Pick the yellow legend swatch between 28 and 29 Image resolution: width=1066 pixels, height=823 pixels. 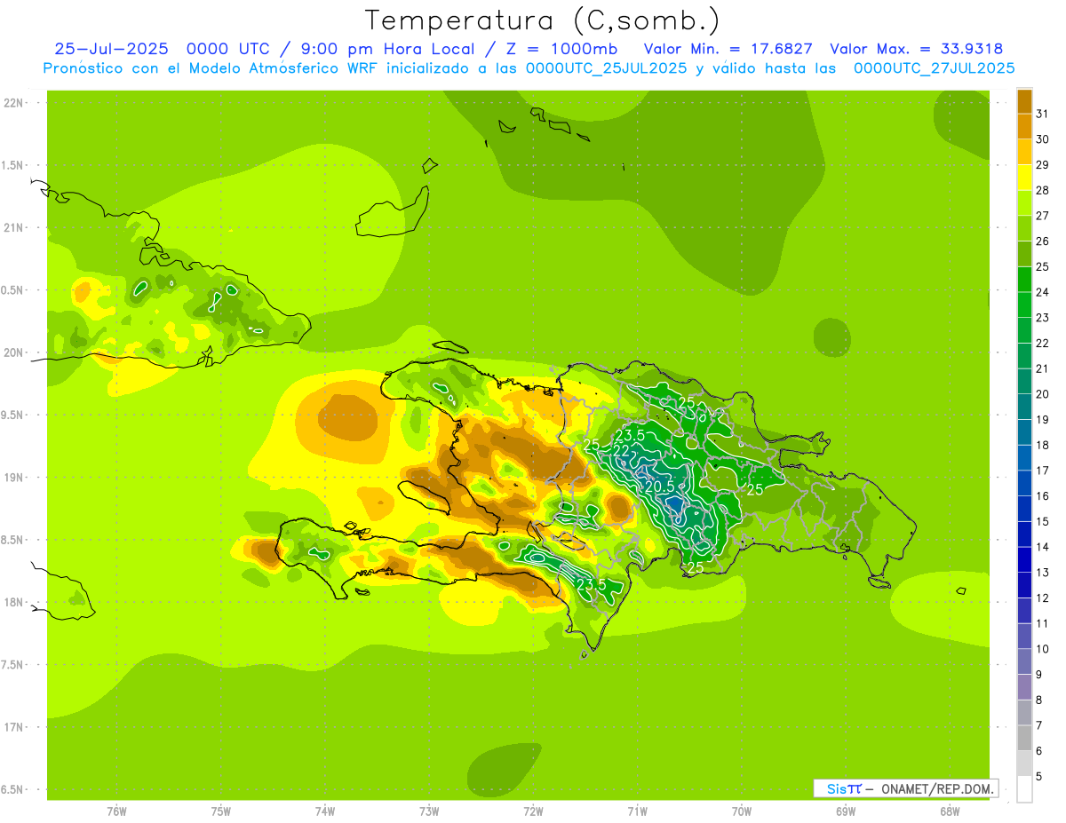pos(1024,178)
